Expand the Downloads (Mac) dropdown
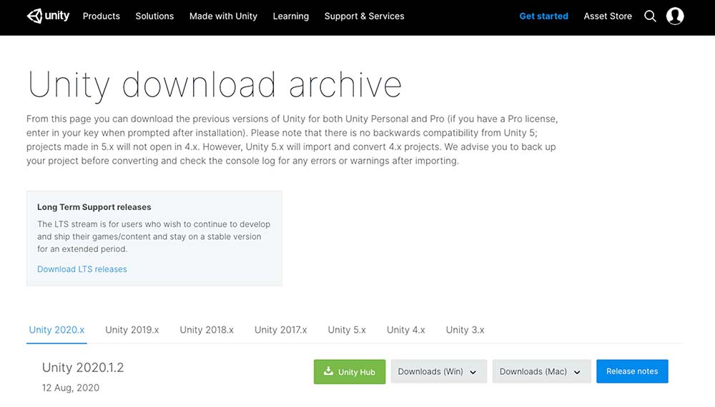The height and width of the screenshot is (407, 715). pyautogui.click(x=542, y=371)
